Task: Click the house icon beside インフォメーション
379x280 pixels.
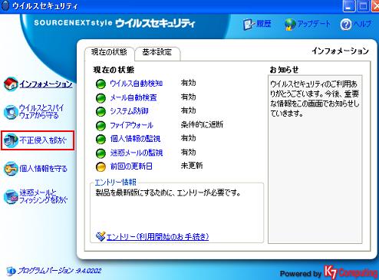Action: coord(11,84)
